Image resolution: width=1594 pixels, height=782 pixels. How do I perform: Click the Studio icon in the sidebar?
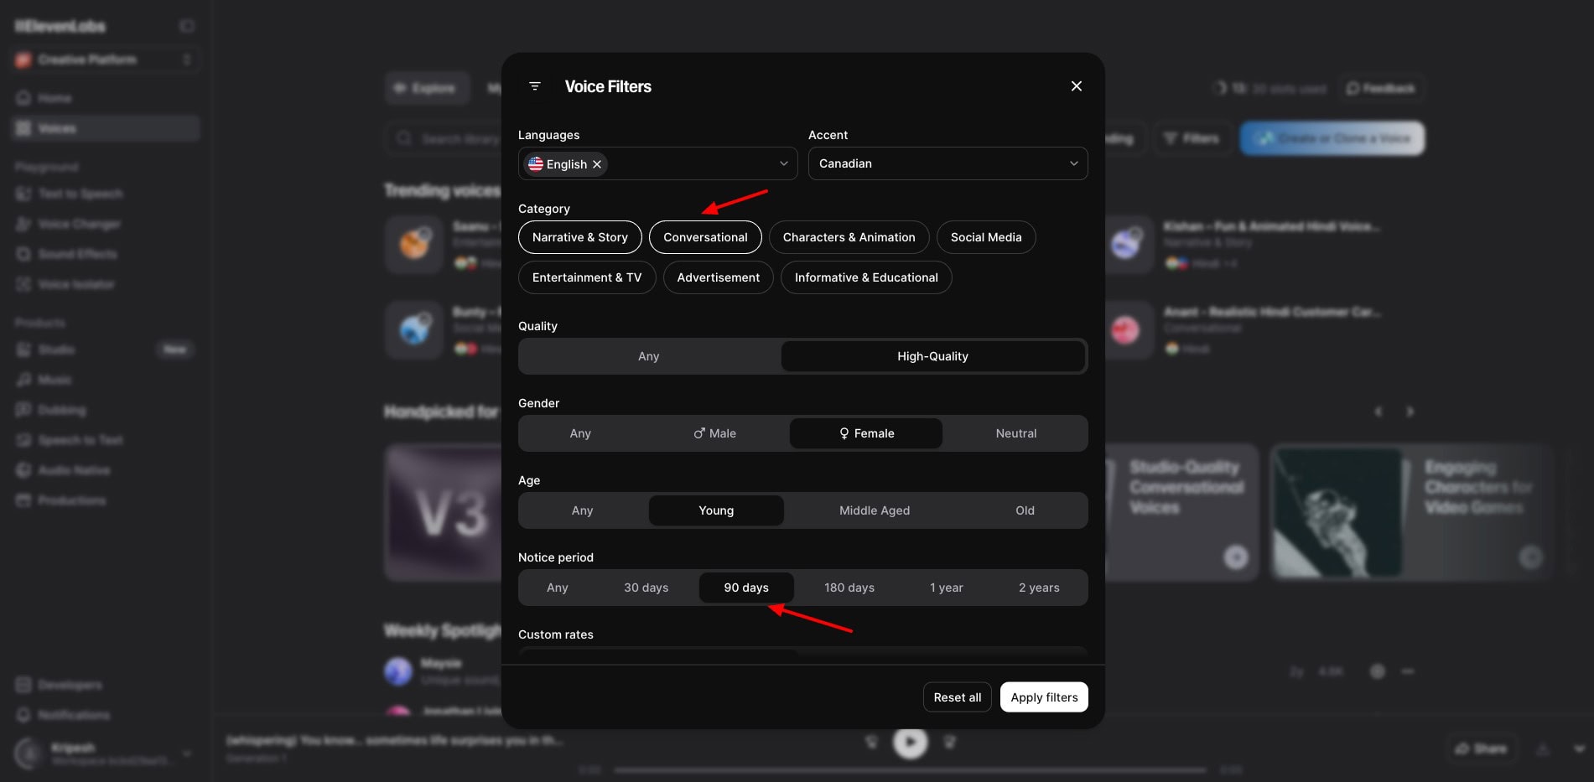tap(23, 350)
